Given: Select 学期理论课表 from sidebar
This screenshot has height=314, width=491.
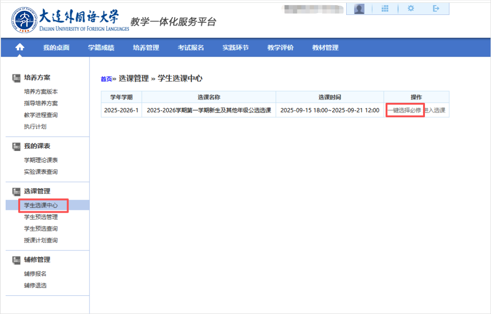Looking at the screenshot, I should coord(41,160).
